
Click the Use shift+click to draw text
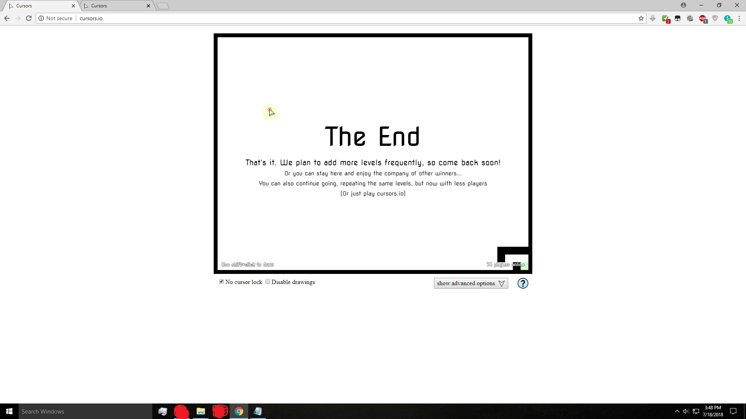[248, 265]
